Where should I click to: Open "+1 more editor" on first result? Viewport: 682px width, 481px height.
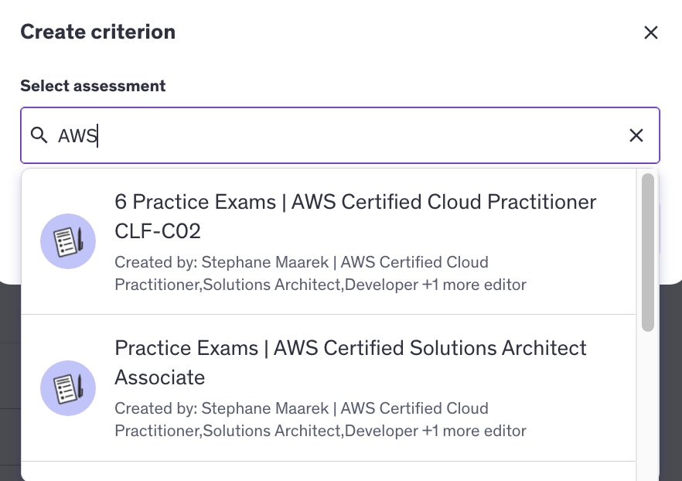[x=474, y=285]
